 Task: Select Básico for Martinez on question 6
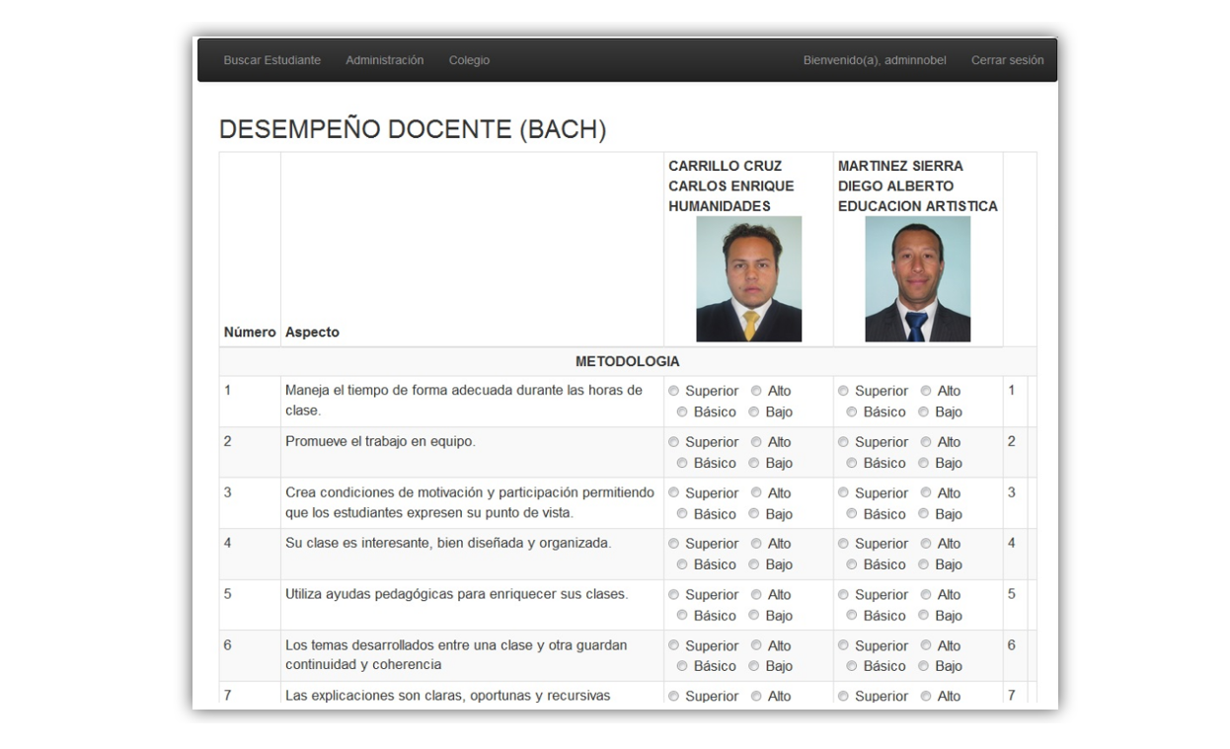(852, 667)
